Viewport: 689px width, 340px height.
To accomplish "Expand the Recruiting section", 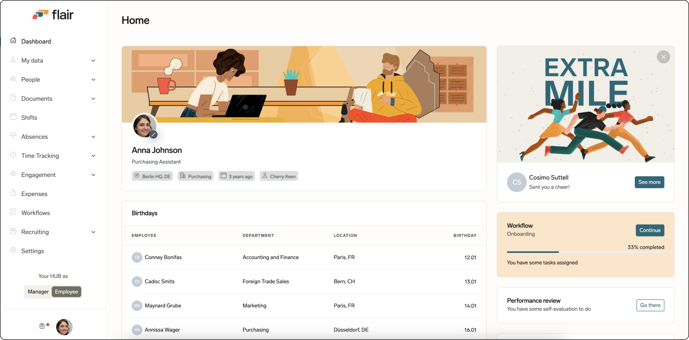I will coord(93,232).
